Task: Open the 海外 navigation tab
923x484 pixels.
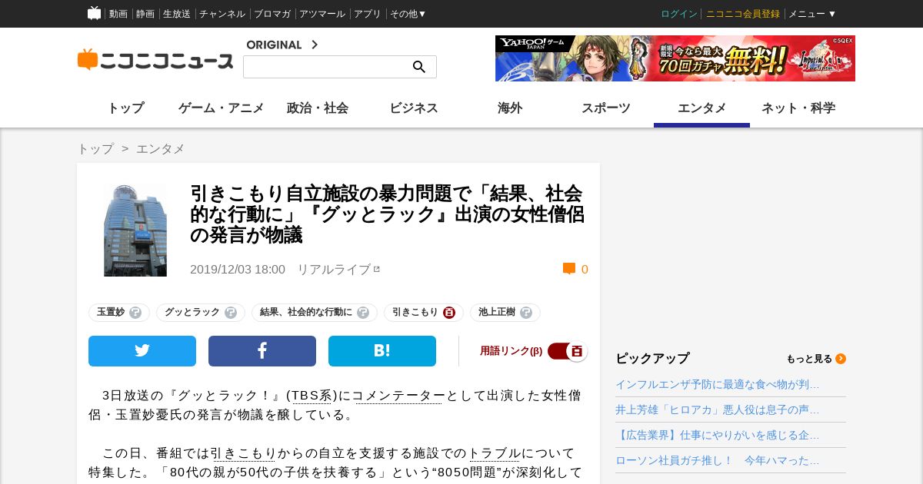Action: point(510,108)
